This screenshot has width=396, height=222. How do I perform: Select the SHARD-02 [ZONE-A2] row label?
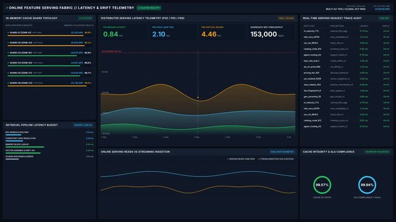(x=21, y=43)
